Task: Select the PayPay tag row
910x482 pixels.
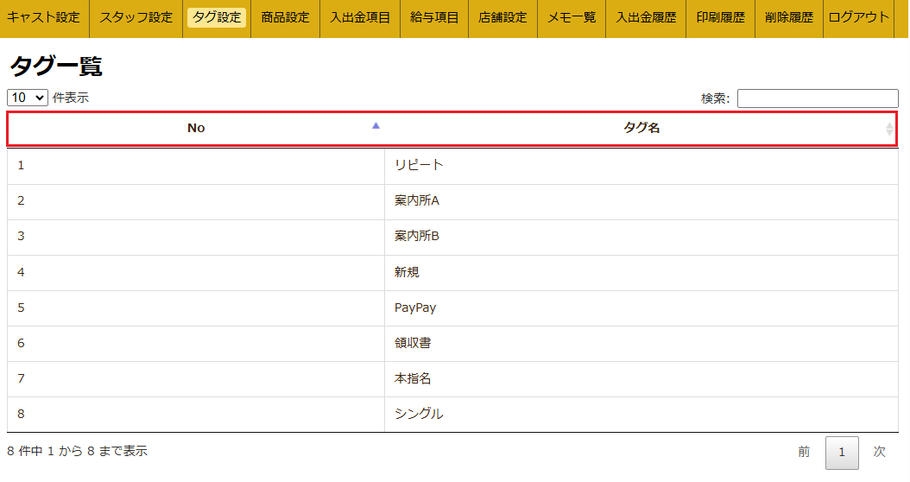Action: (415, 308)
